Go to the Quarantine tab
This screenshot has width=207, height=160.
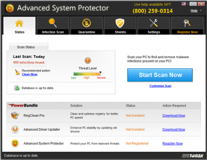pos(87,26)
